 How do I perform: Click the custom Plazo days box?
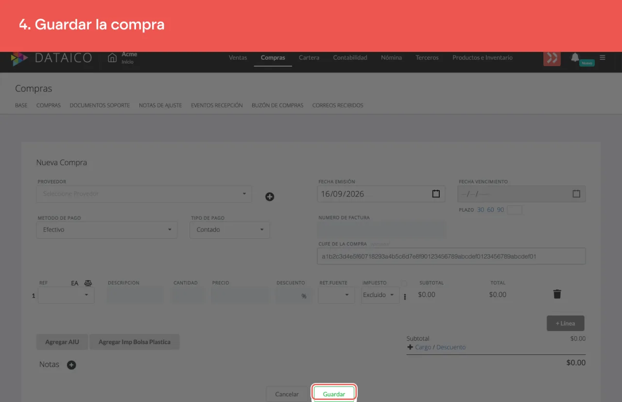point(514,210)
